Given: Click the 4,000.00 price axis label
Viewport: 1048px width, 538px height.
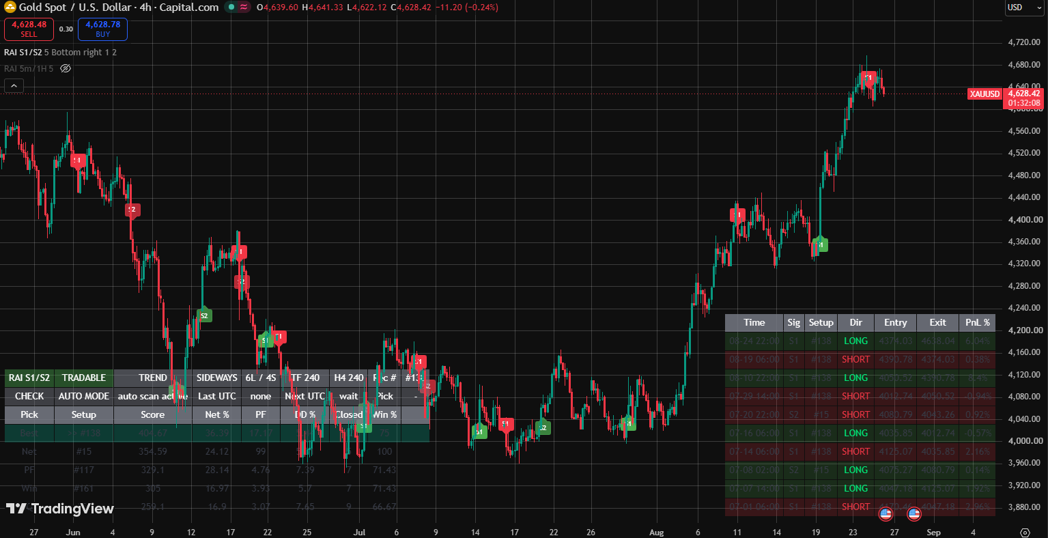Looking at the screenshot, I should (1025, 441).
